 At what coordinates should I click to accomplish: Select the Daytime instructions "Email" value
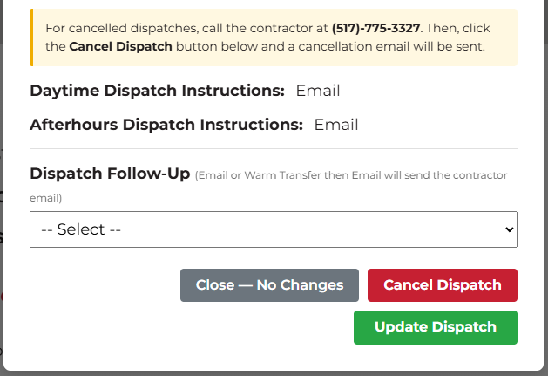pyautogui.click(x=318, y=91)
